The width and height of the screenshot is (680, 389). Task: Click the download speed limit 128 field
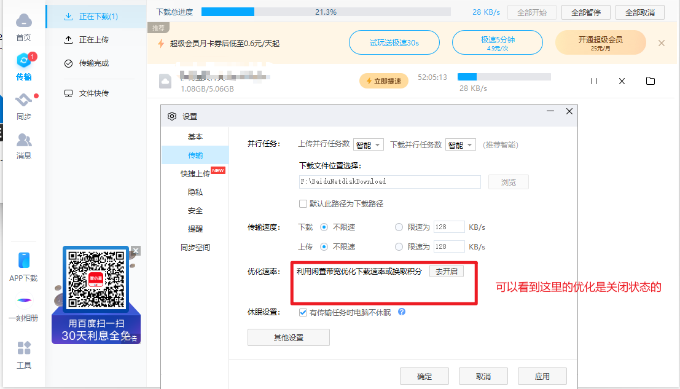coord(449,227)
